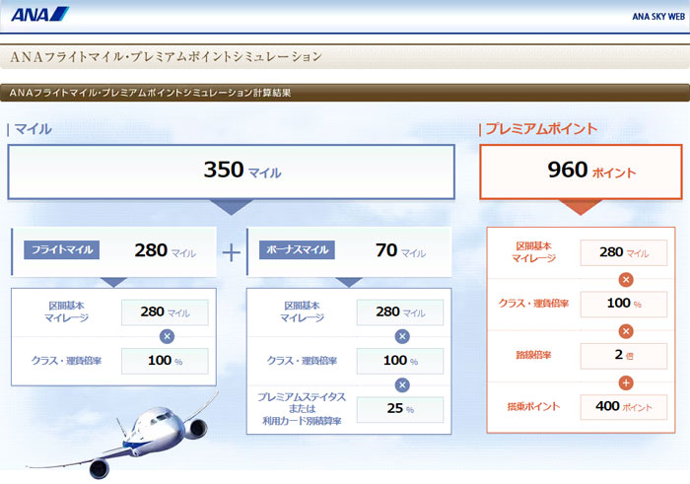
Task: Click the 路線倍率 label
Action: click(x=533, y=355)
